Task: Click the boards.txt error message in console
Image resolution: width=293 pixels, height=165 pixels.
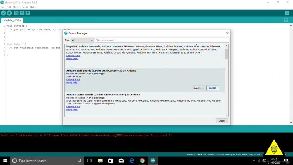Action: click(x=86, y=135)
